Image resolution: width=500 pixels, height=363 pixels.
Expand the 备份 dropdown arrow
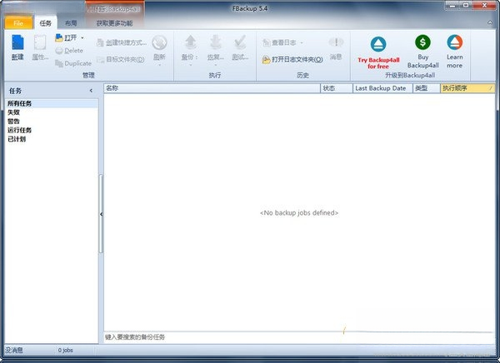(x=190, y=65)
